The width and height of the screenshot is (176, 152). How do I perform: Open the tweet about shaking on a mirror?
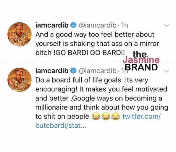click(x=97, y=44)
